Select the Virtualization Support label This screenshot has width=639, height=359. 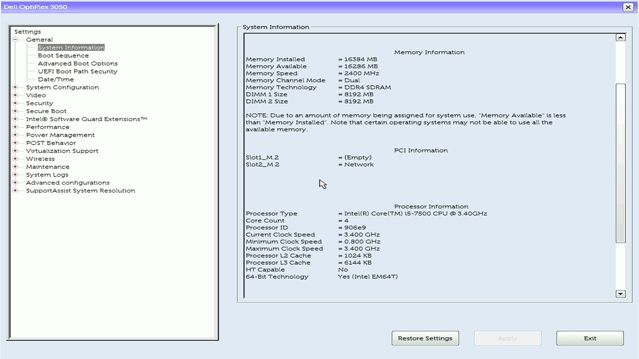[x=62, y=151]
